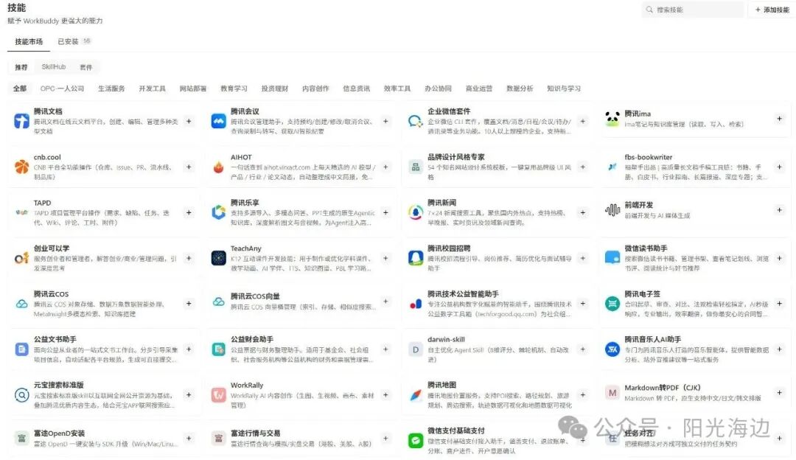Switch to the 技能市场 tab
Viewport: 796px width, 460px height.
29,41
